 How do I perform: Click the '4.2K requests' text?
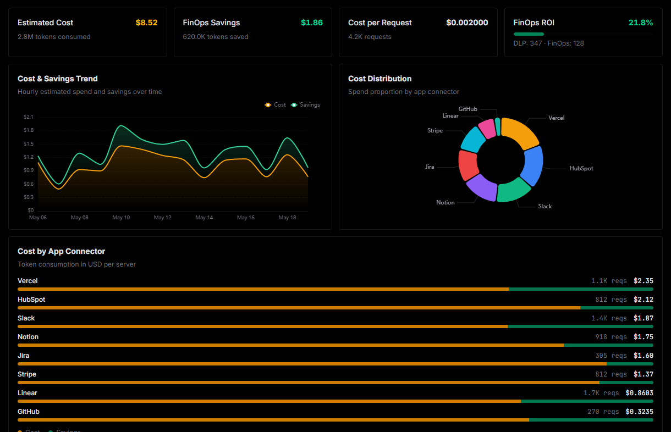click(370, 37)
